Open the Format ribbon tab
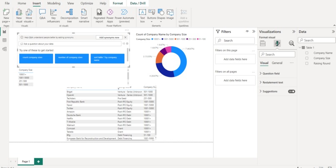 point(118,3)
